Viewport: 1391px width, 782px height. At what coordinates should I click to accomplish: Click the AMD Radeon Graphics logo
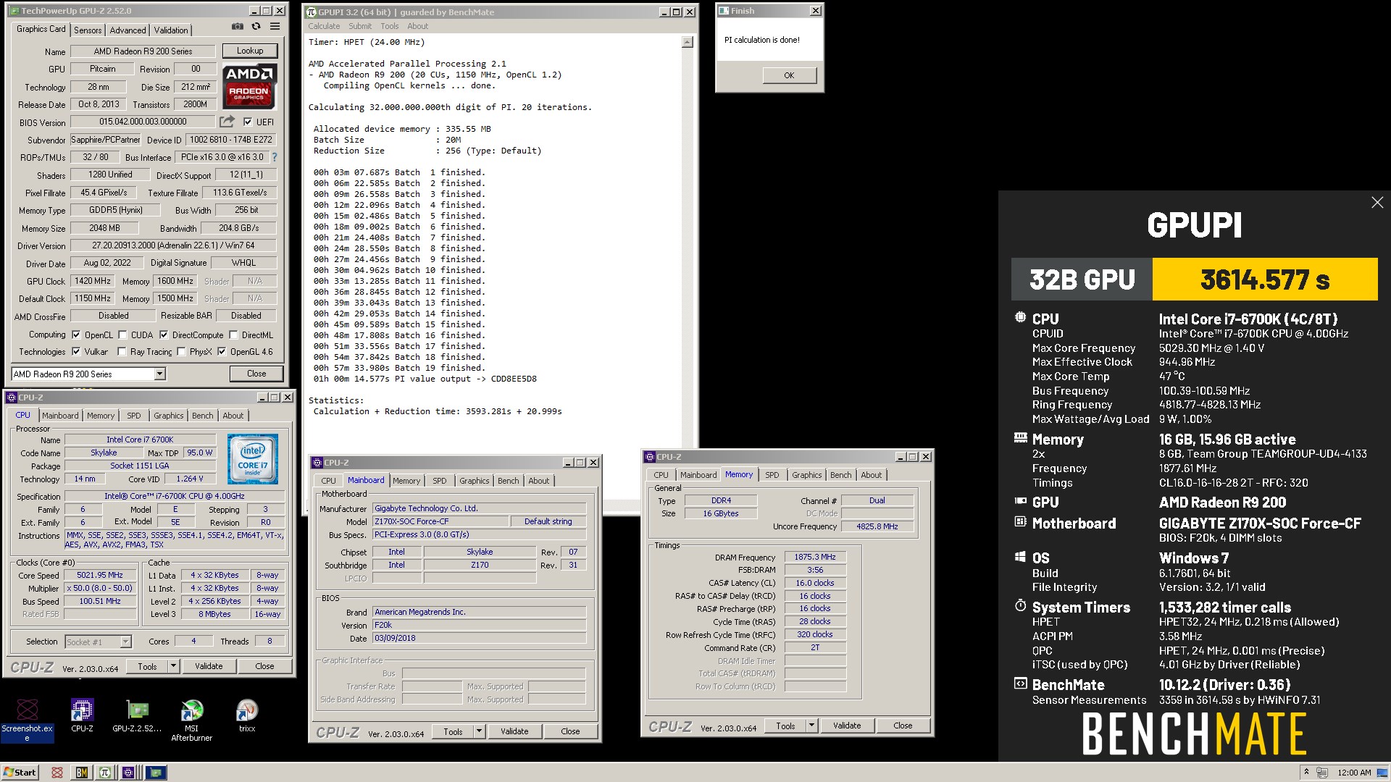point(248,86)
